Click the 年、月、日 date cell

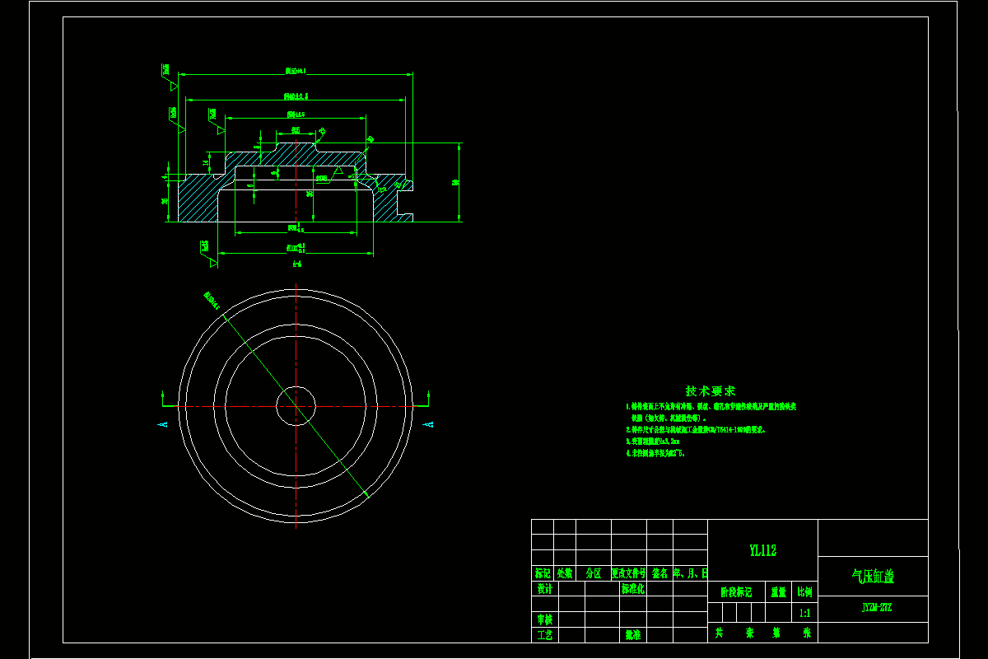click(690, 573)
